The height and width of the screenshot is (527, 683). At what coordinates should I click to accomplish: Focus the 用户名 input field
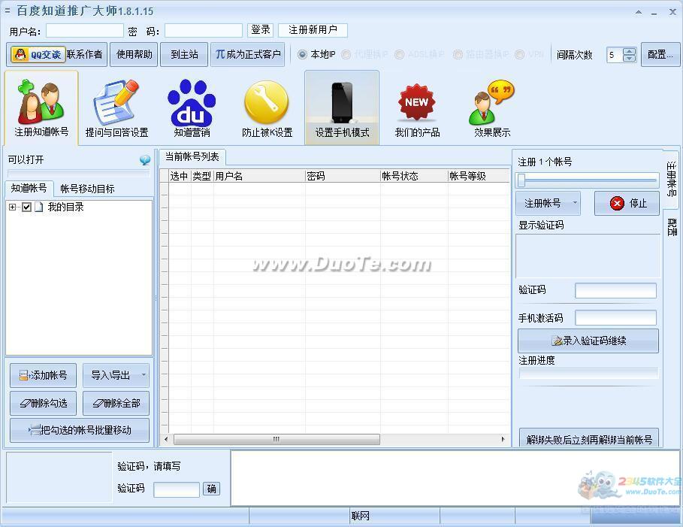tap(84, 31)
